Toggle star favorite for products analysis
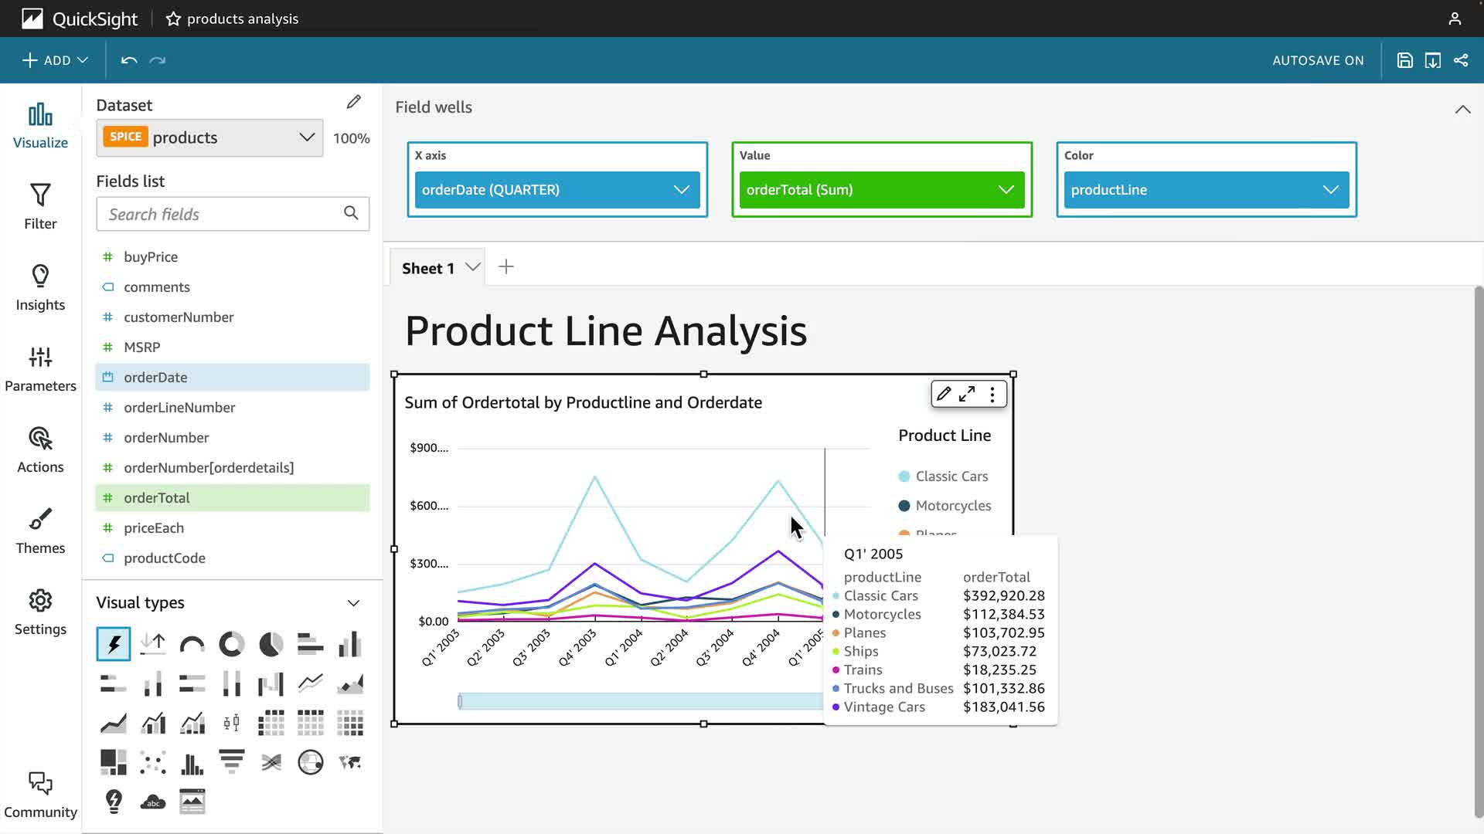The height and width of the screenshot is (834, 1484). click(173, 19)
